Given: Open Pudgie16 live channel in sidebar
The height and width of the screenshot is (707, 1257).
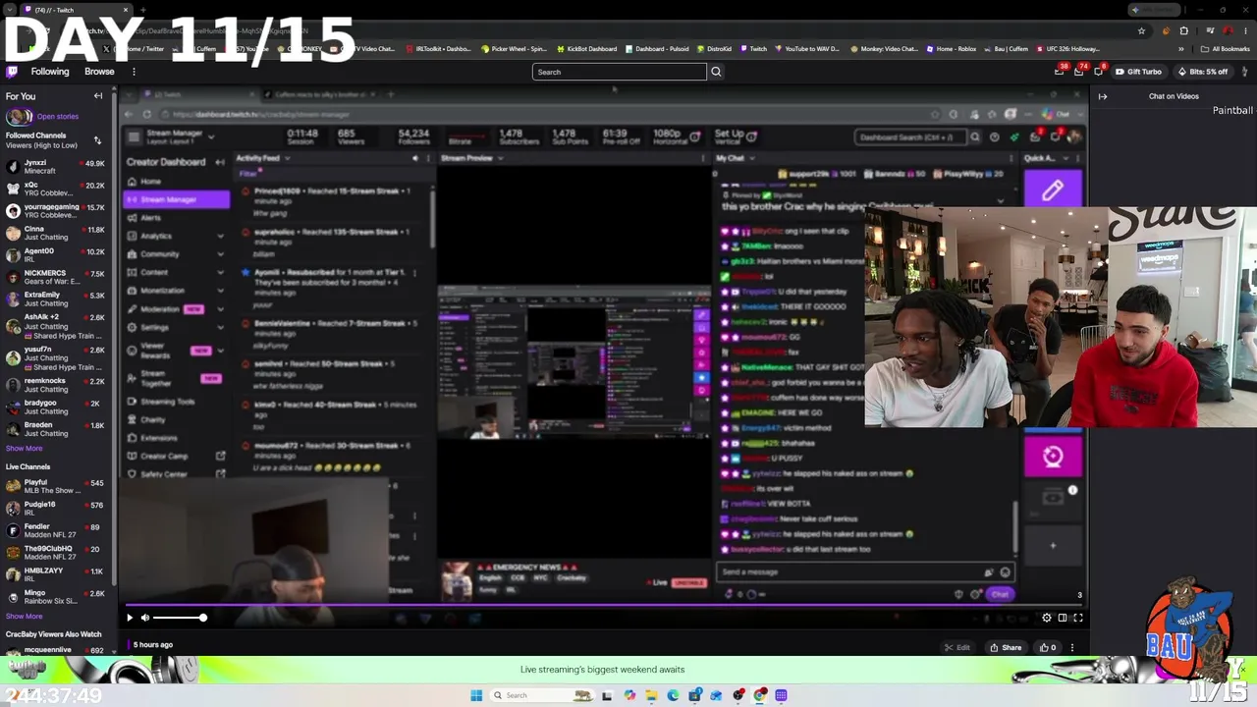Looking at the screenshot, I should [x=55, y=508].
